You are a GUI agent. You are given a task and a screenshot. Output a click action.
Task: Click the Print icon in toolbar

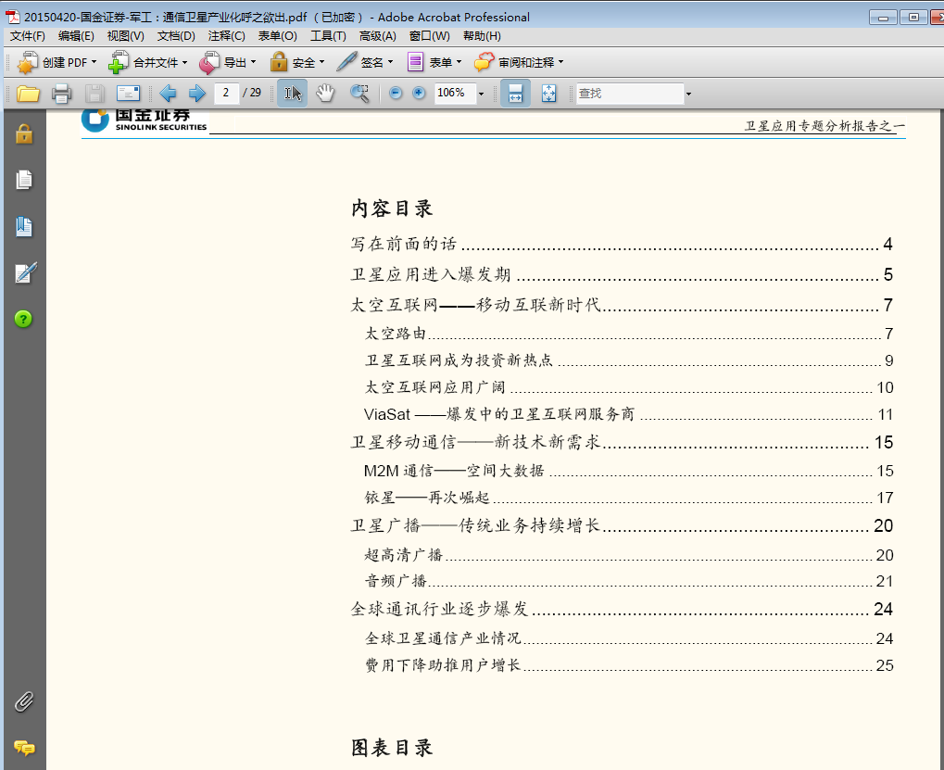pos(61,94)
